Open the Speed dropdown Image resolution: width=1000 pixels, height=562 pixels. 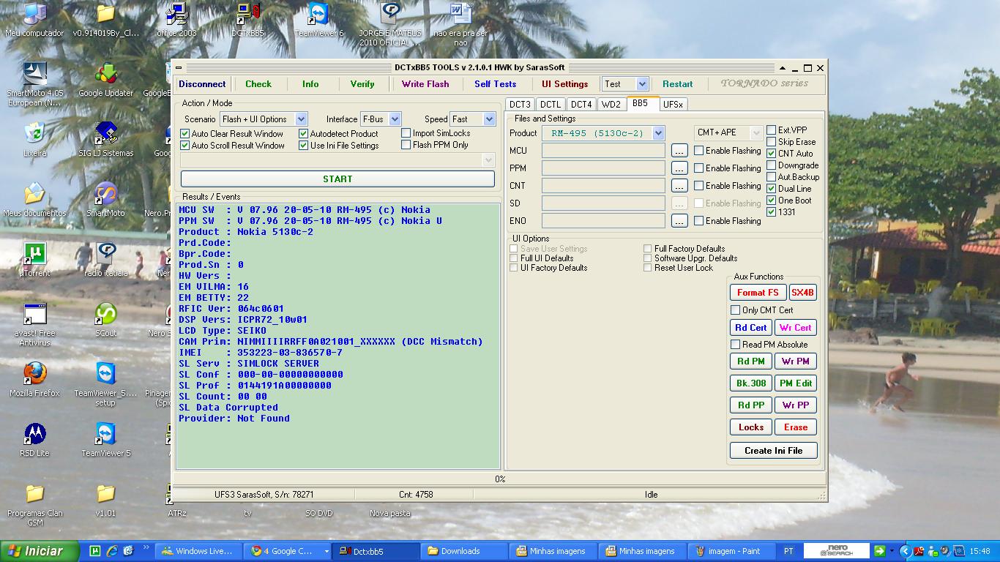490,119
